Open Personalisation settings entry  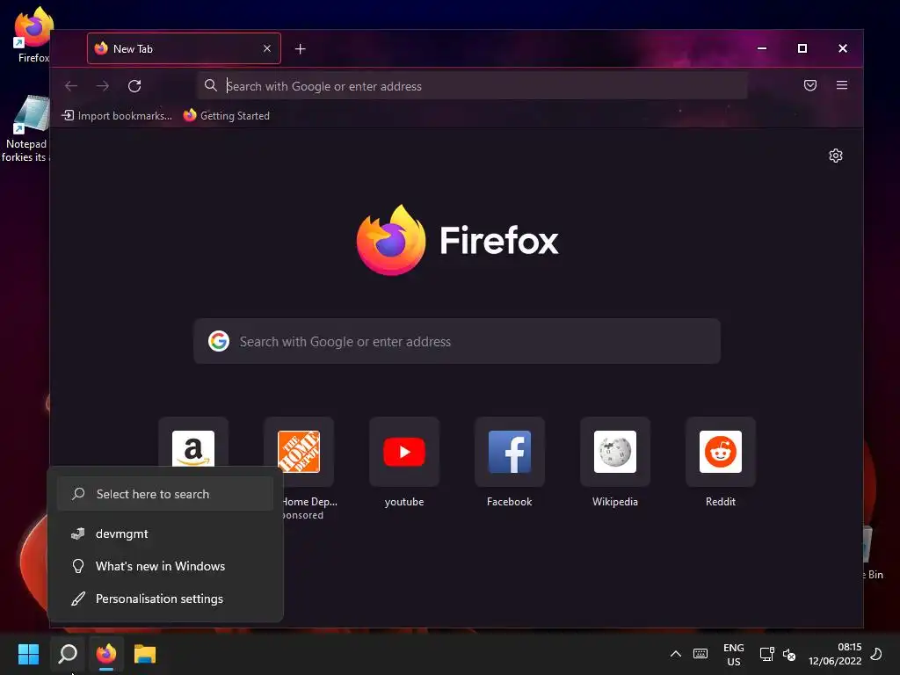[x=165, y=599]
